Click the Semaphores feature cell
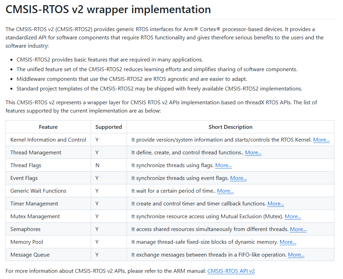 (x=48, y=229)
